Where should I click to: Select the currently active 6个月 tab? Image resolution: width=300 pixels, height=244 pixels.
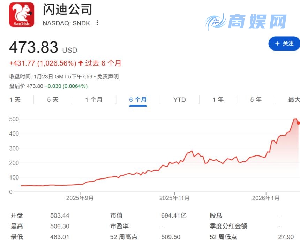coord(138,100)
